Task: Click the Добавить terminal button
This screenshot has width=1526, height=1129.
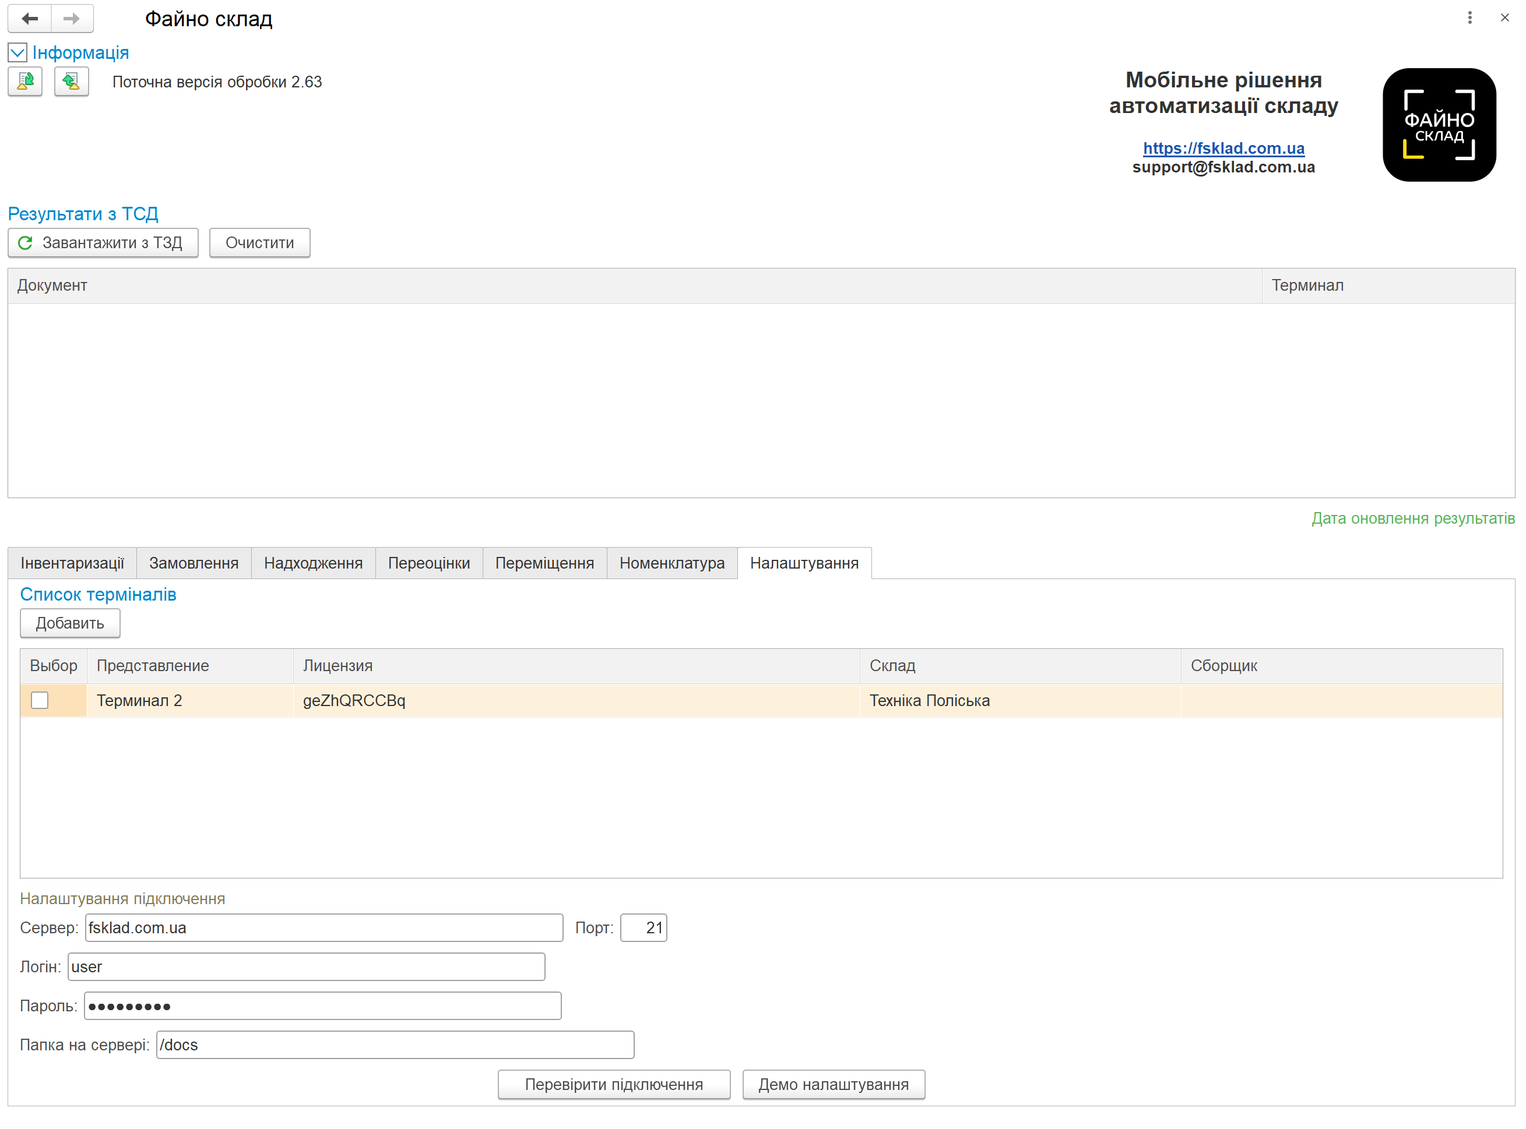Action: pyautogui.click(x=70, y=623)
